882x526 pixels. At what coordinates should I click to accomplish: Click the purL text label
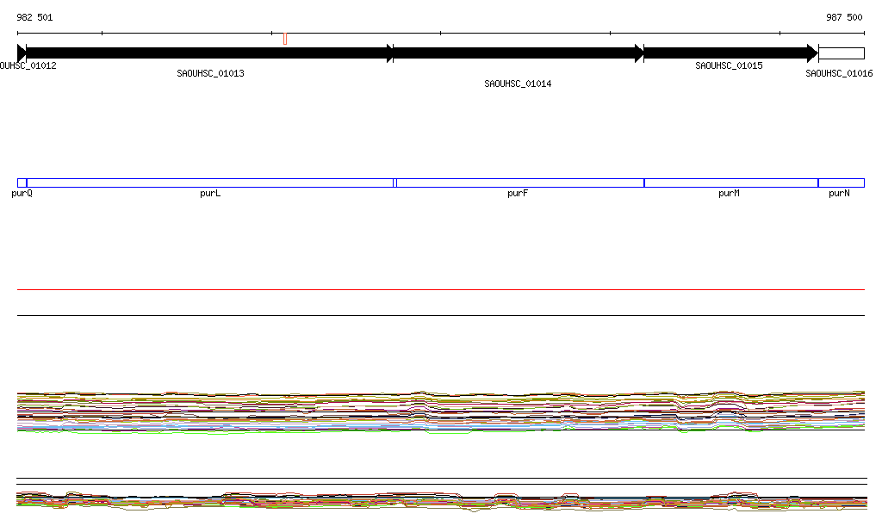pos(210,194)
